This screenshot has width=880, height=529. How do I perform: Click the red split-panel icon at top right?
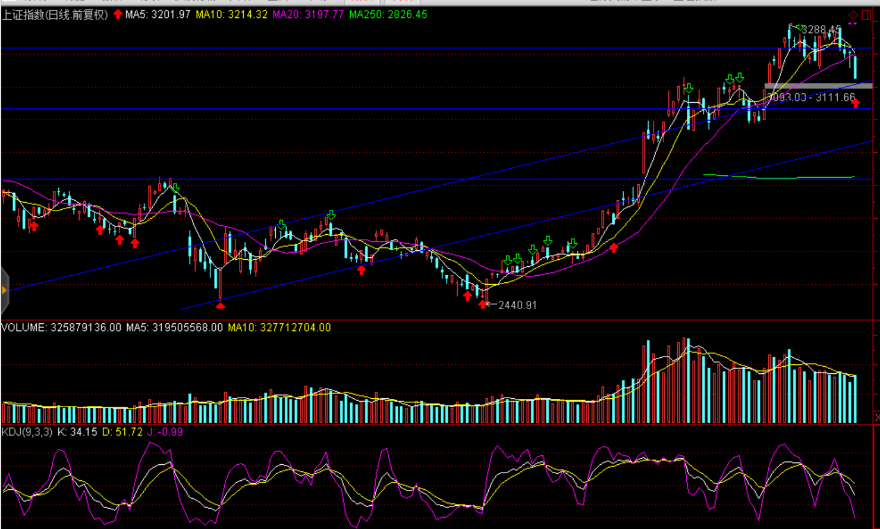(x=866, y=15)
